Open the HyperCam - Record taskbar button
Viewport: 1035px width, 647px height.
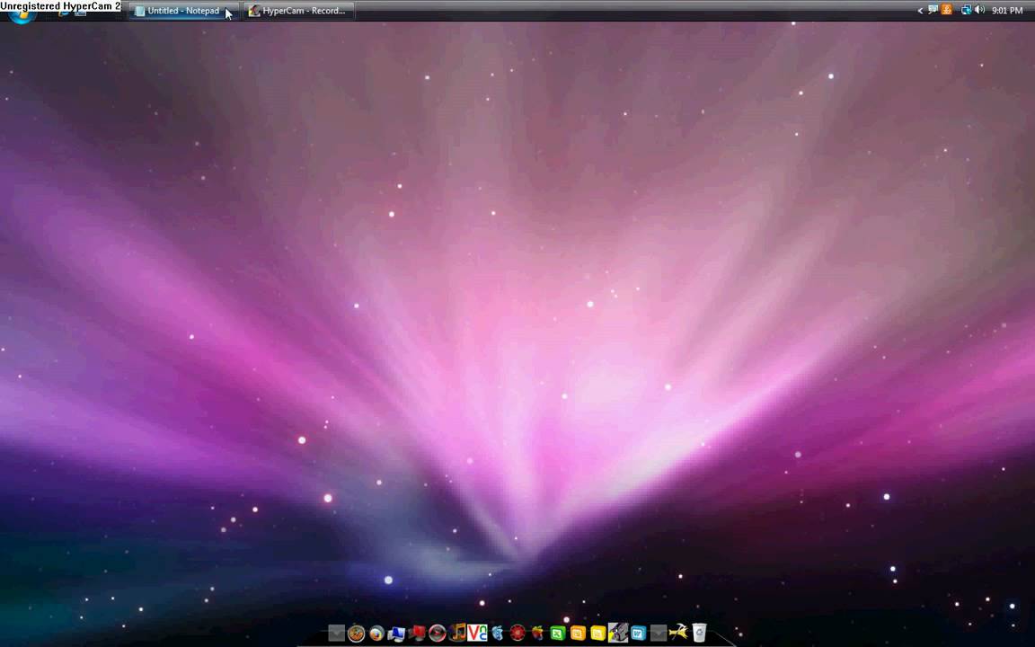point(298,11)
